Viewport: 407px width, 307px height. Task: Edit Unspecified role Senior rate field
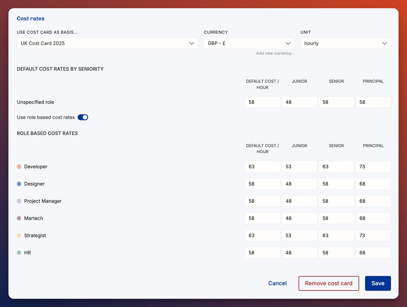[x=336, y=102]
